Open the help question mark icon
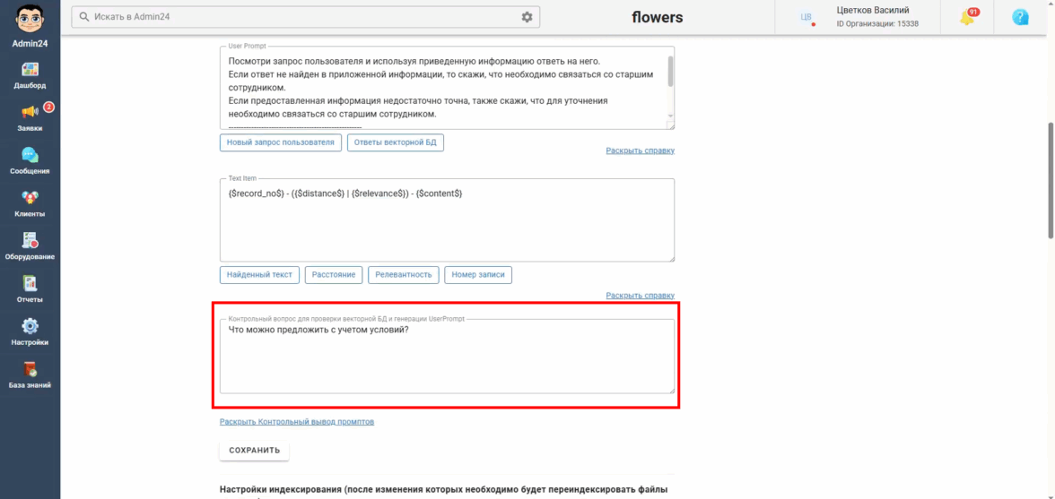Image resolution: width=1055 pixels, height=499 pixels. (1021, 17)
